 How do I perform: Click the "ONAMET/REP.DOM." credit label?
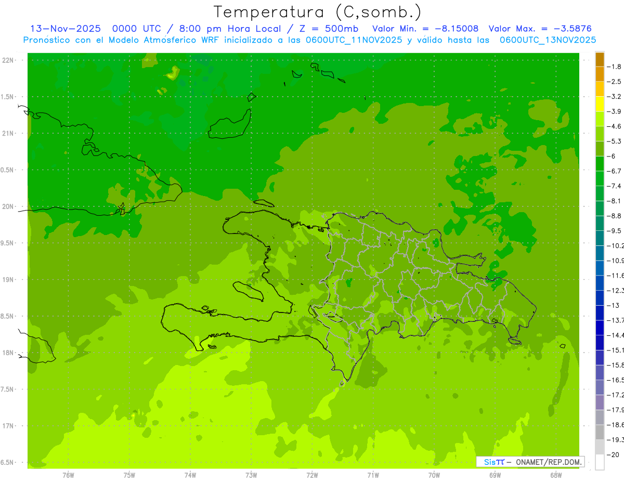tap(548, 462)
